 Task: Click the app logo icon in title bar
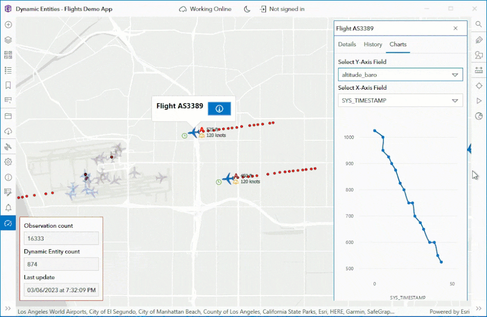[8, 9]
